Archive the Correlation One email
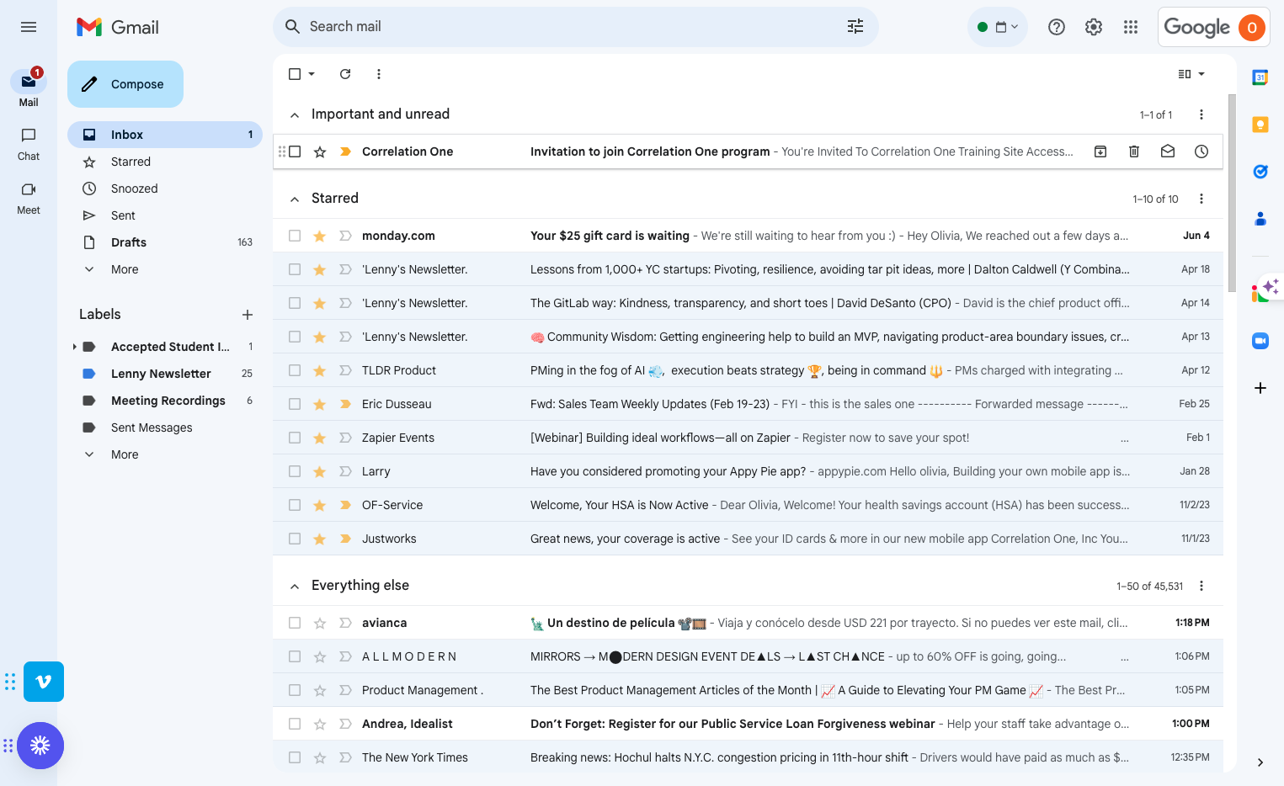1284x786 pixels. point(1100,151)
